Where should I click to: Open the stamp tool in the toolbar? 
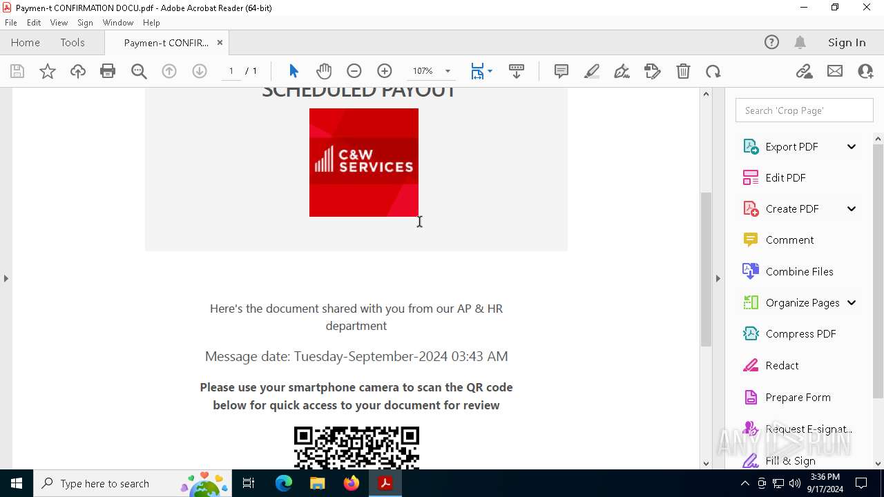click(653, 71)
